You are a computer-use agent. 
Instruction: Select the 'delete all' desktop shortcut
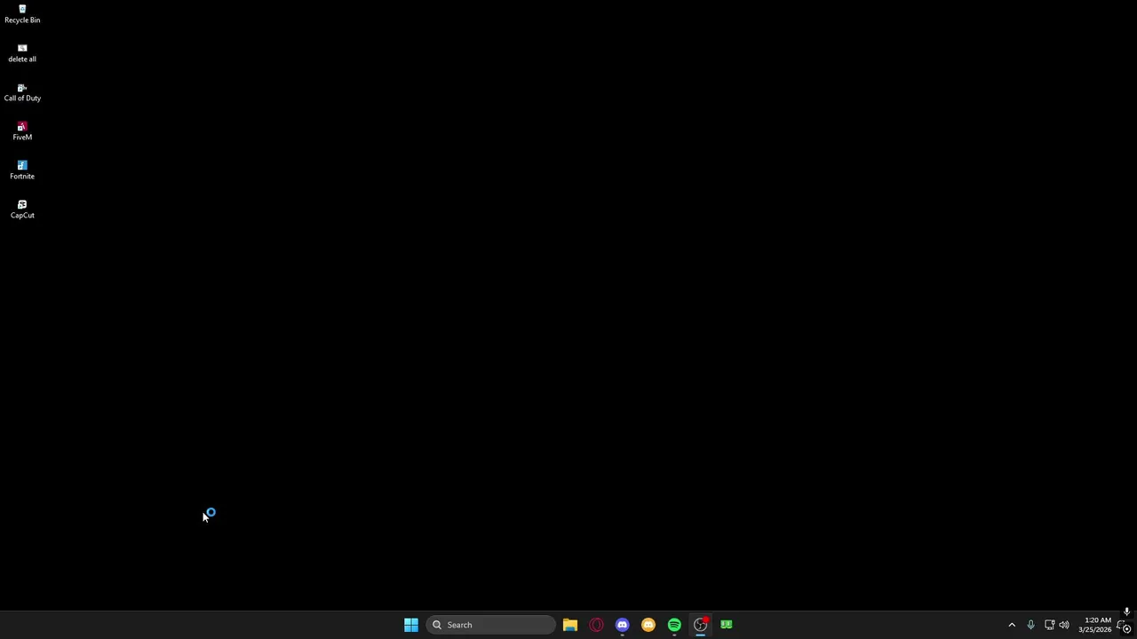point(22,53)
